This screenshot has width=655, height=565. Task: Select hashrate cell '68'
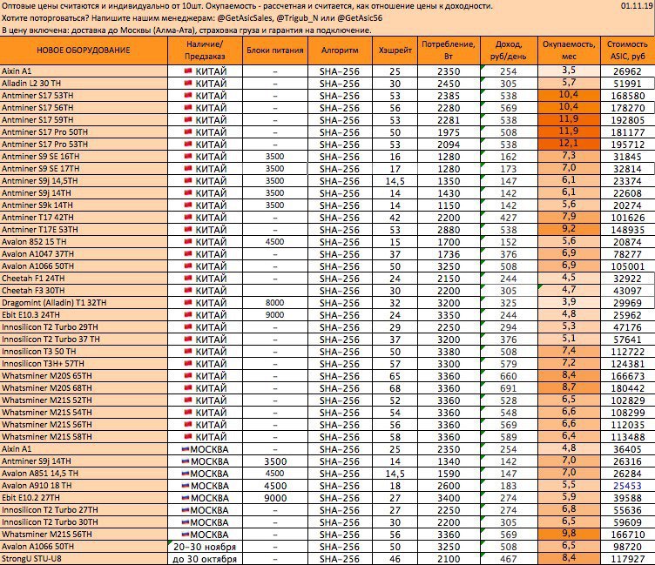point(395,387)
